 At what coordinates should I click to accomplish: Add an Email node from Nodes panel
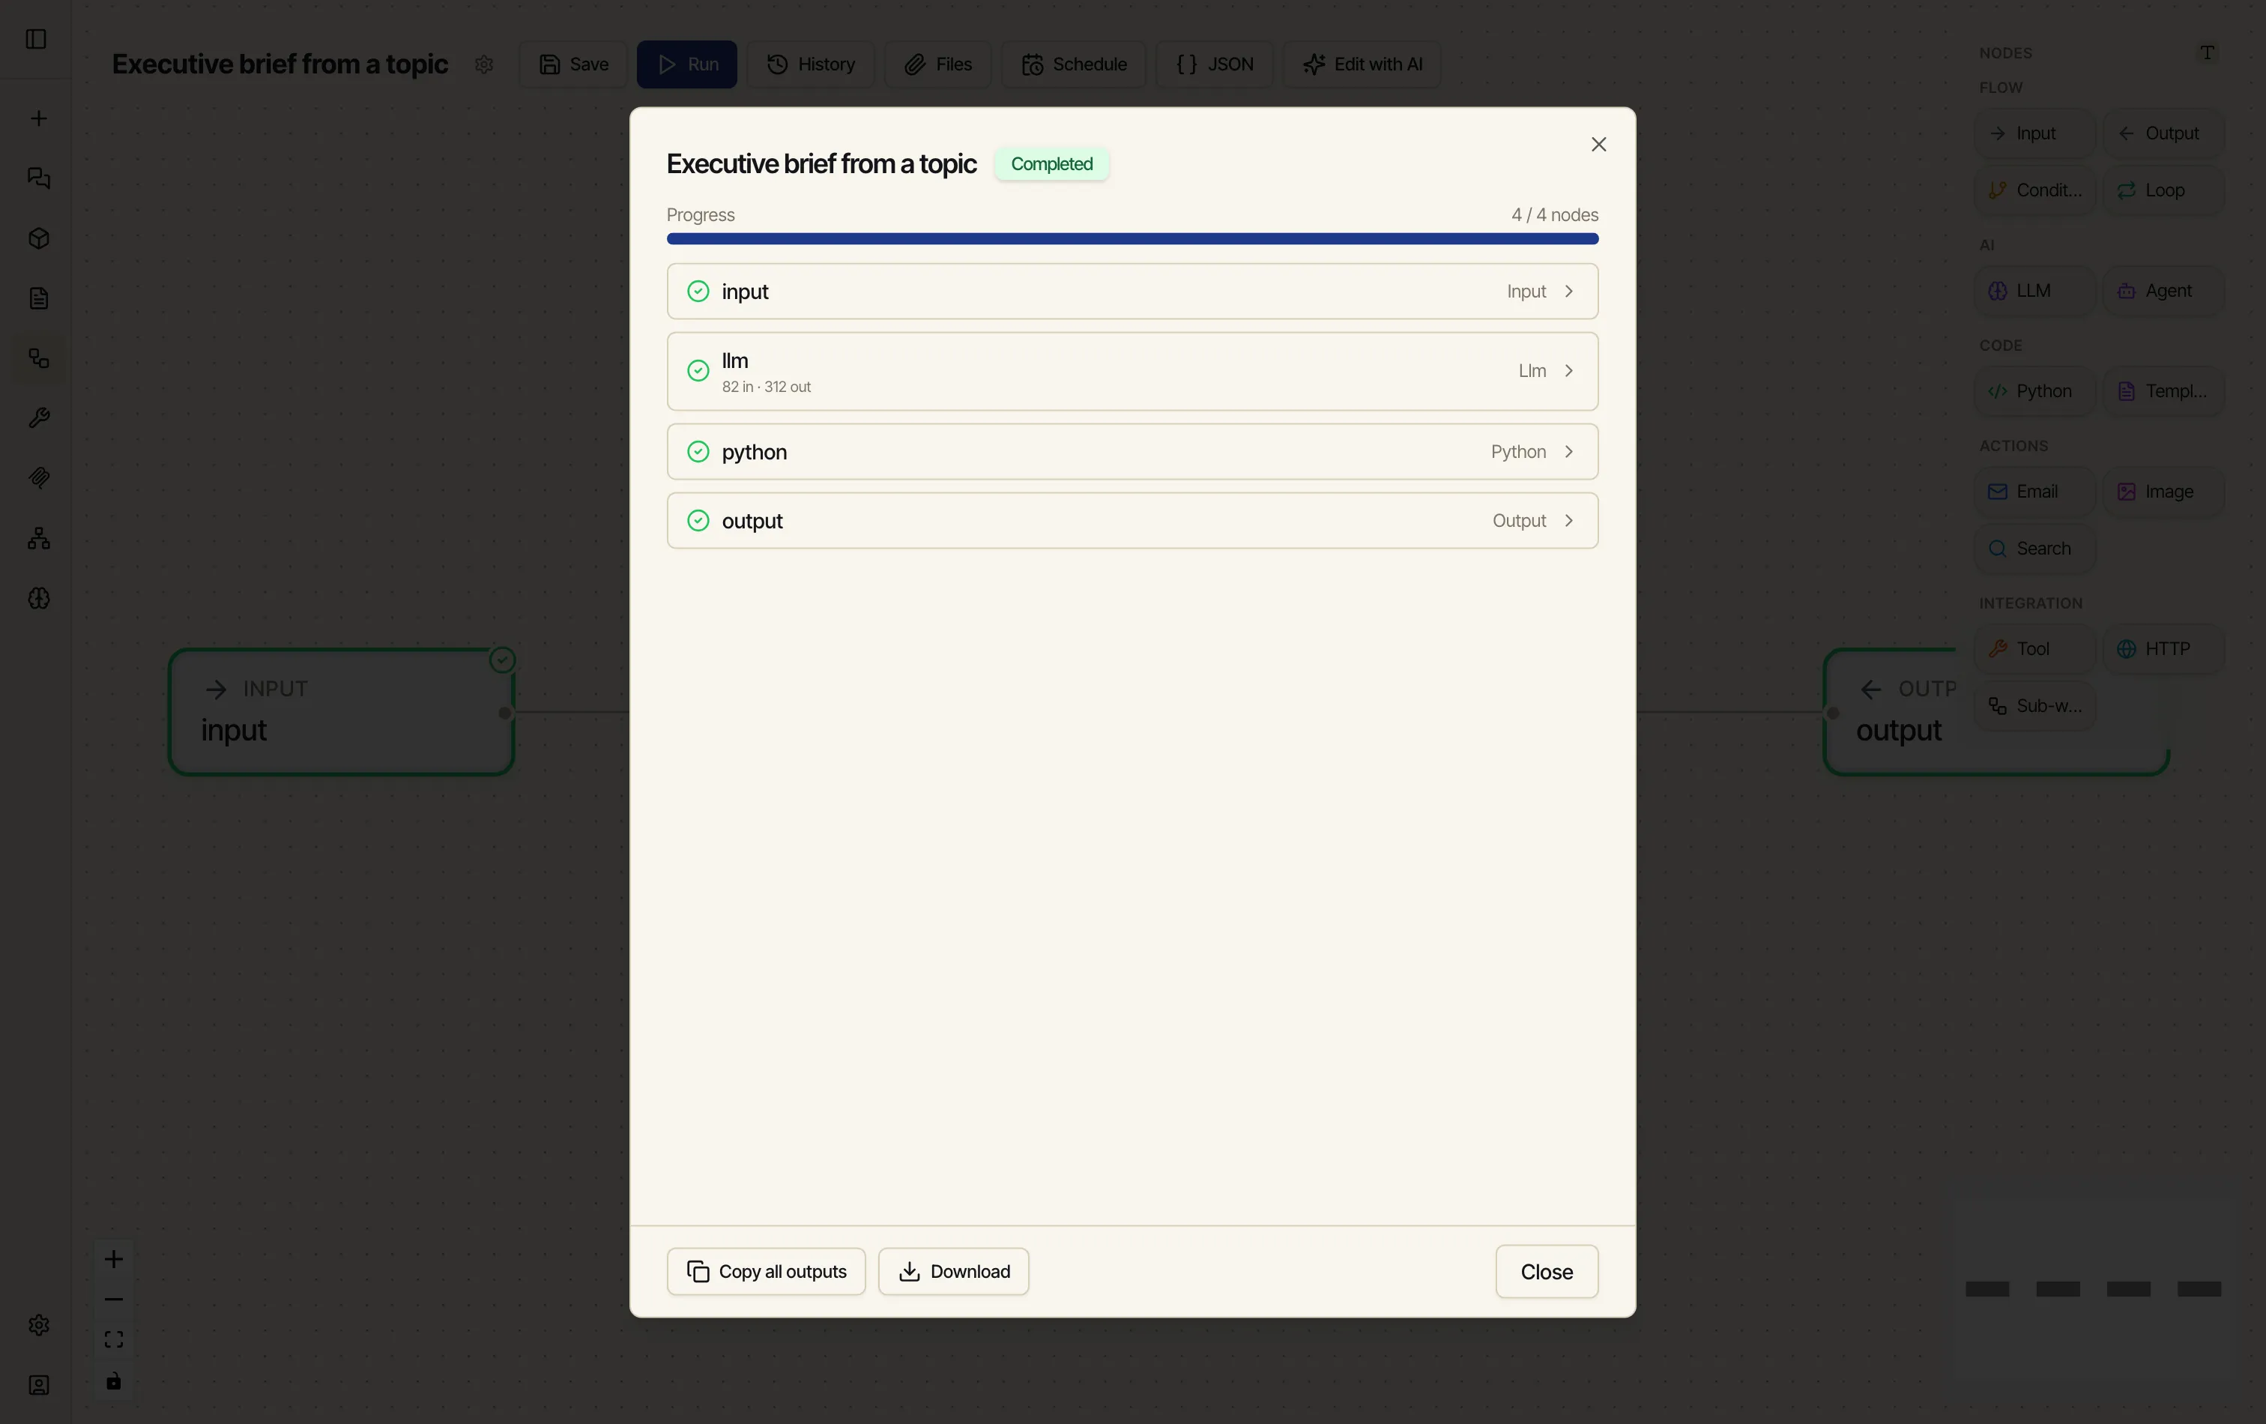2034,492
